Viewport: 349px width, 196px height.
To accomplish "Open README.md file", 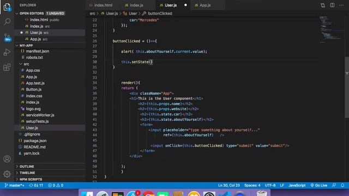I will 34,147.
